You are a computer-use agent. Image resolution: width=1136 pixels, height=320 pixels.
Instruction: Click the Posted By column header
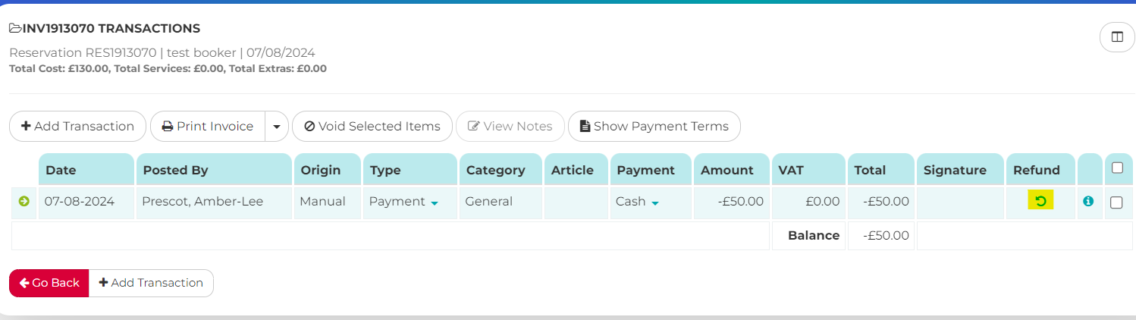(214, 170)
